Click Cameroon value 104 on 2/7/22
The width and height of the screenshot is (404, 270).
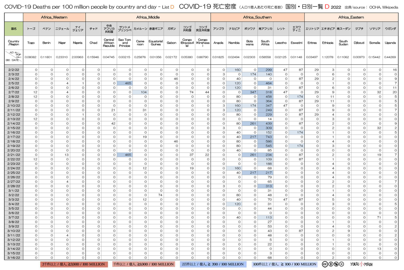tap(140, 92)
